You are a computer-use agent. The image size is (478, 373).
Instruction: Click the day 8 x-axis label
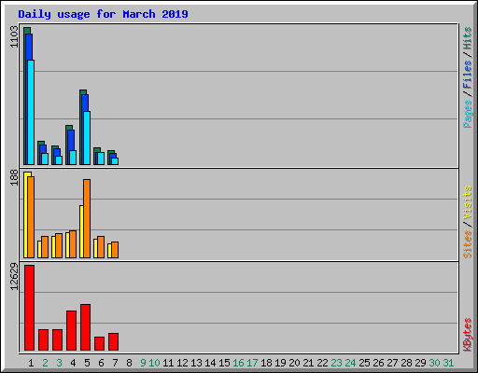pos(129,363)
